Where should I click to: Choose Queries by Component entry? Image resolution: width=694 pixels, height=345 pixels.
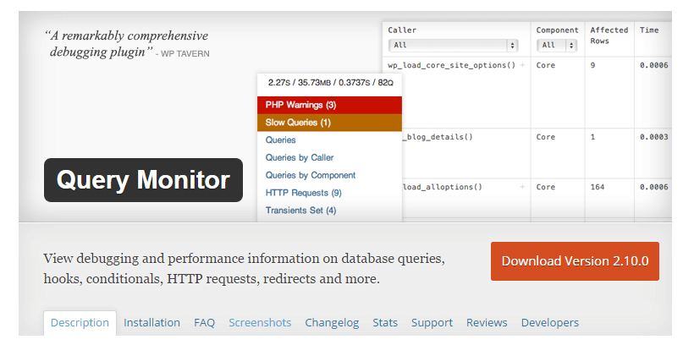click(x=311, y=175)
